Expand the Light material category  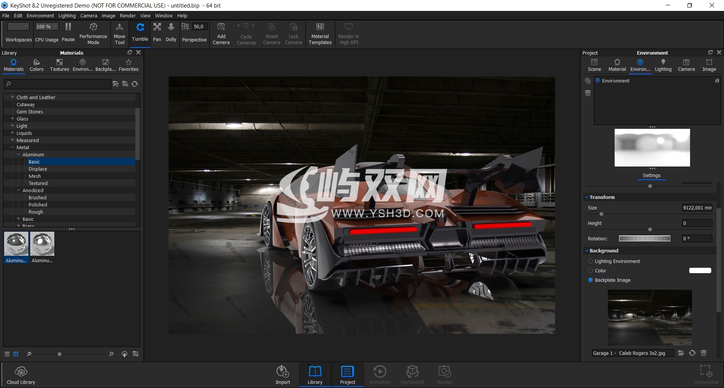click(12, 125)
